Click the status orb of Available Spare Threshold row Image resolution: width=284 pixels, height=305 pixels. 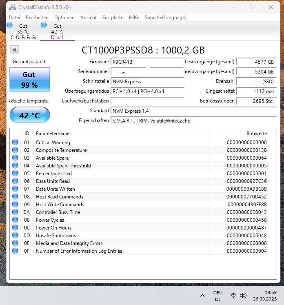click(15, 165)
